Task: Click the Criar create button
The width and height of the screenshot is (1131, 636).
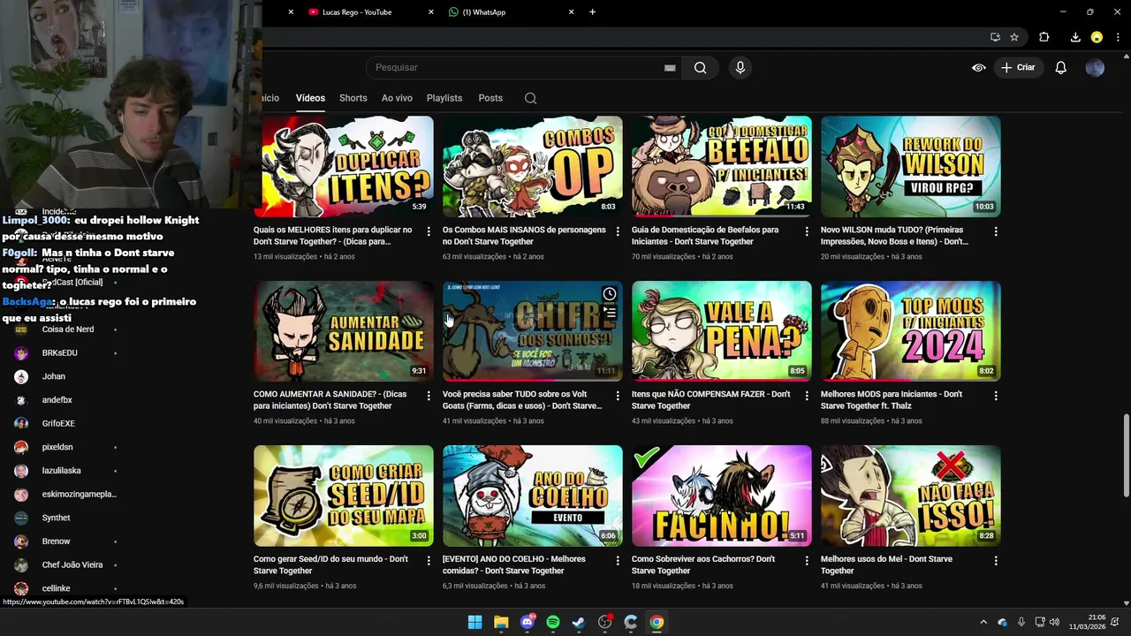Action: 1018,68
